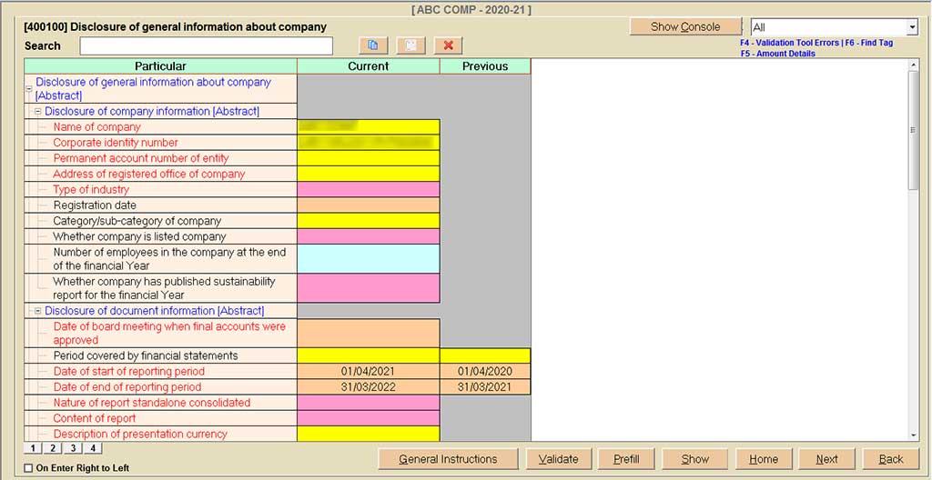Click the Show Console button
Screen dimensions: 932x480
coord(685,26)
